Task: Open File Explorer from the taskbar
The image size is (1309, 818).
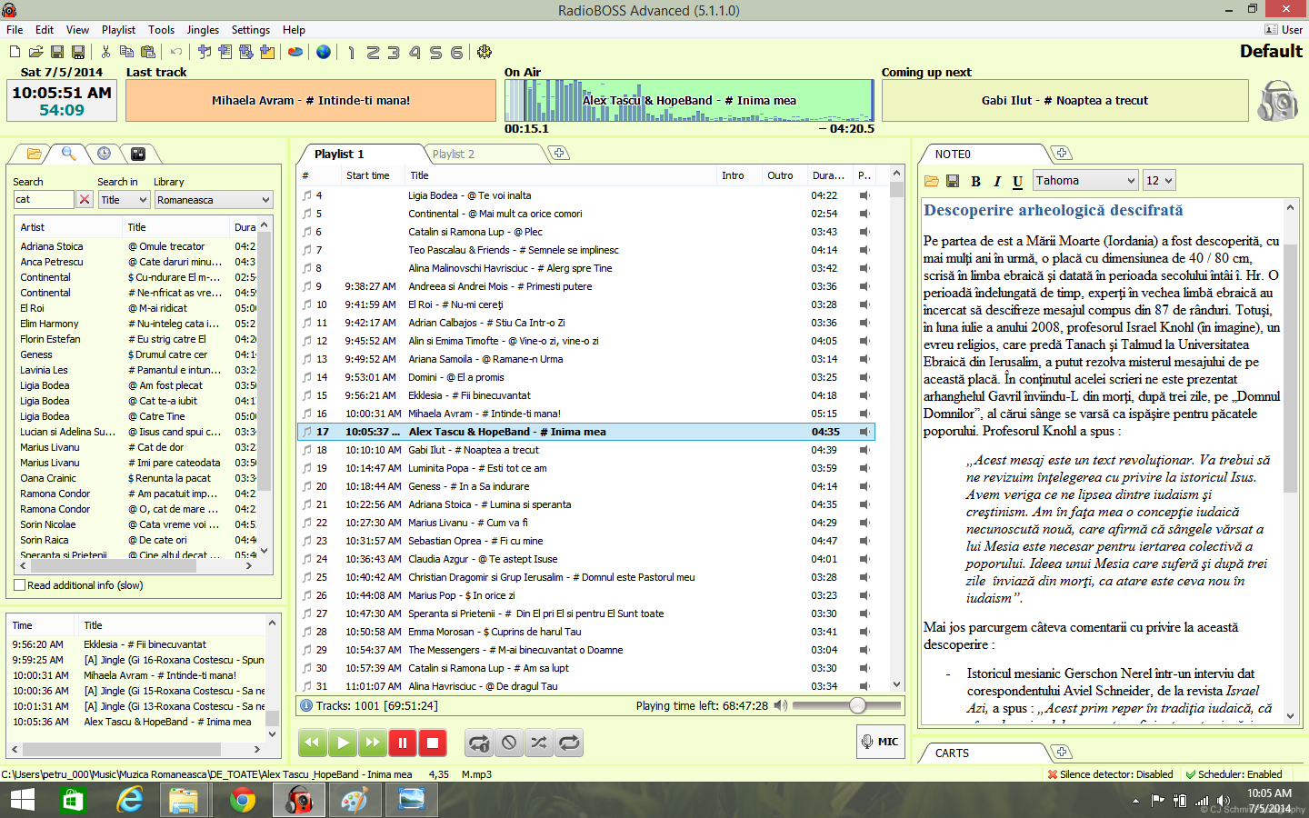Action: pyautogui.click(x=185, y=800)
